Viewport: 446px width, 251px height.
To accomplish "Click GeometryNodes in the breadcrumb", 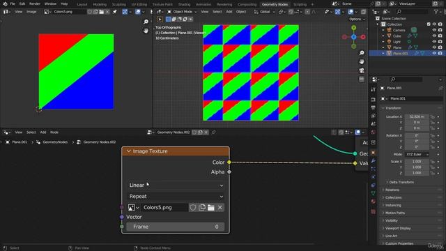I will pyautogui.click(x=55, y=142).
